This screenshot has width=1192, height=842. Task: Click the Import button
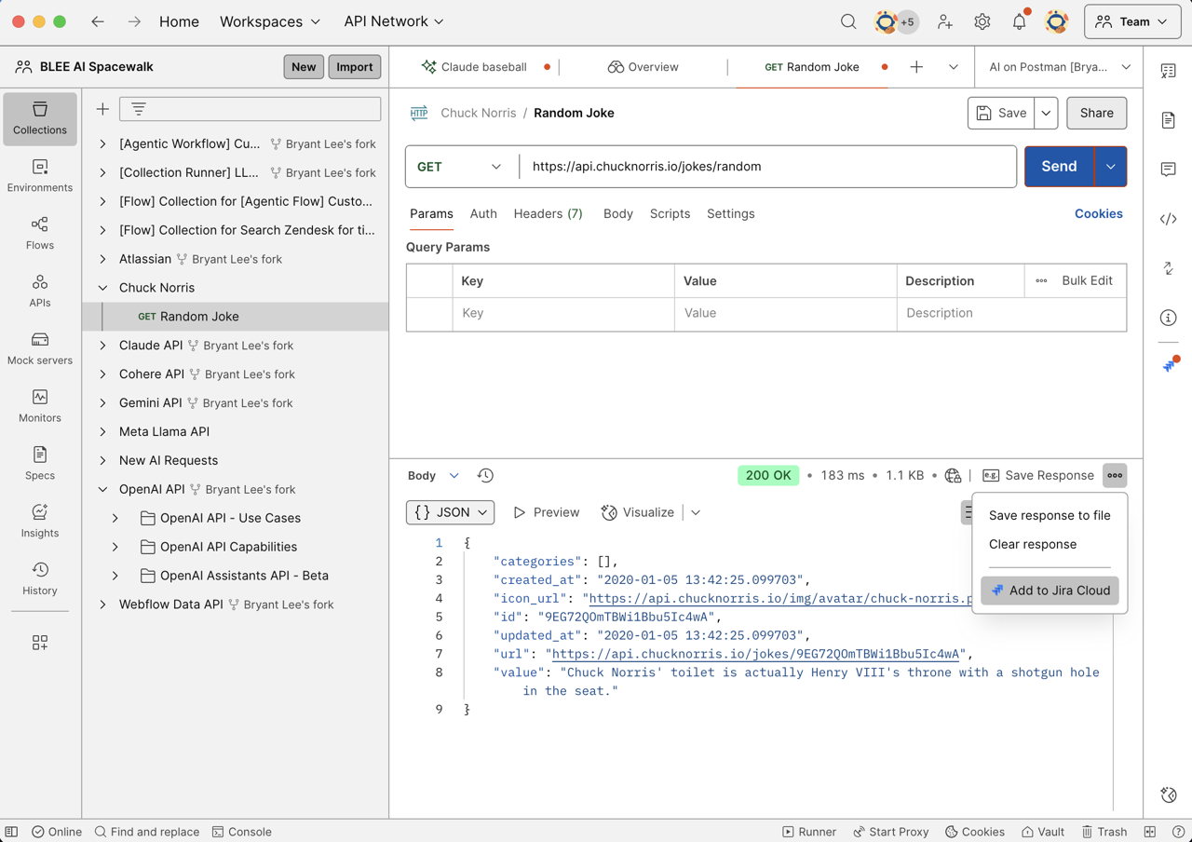pyautogui.click(x=354, y=66)
